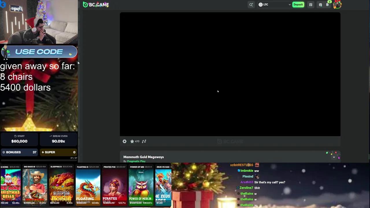Screen dimensions: 370x208
Task: Click the USE CODE banner
Action: click(x=39, y=52)
